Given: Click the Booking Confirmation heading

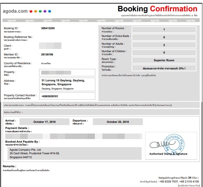Looking at the screenshot, I should pyautogui.click(x=158, y=9).
